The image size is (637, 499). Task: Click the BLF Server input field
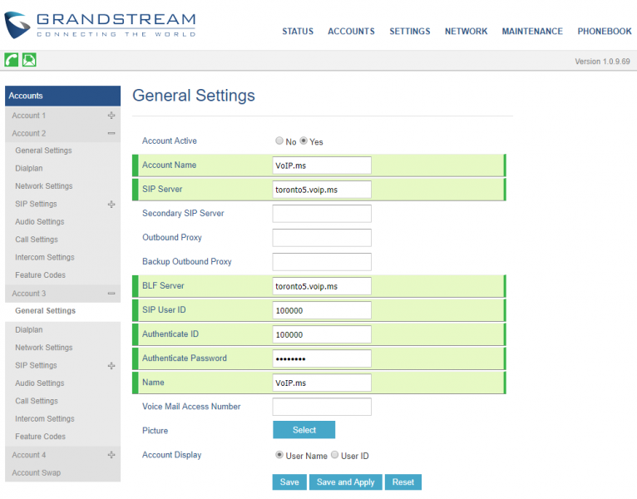click(x=322, y=286)
